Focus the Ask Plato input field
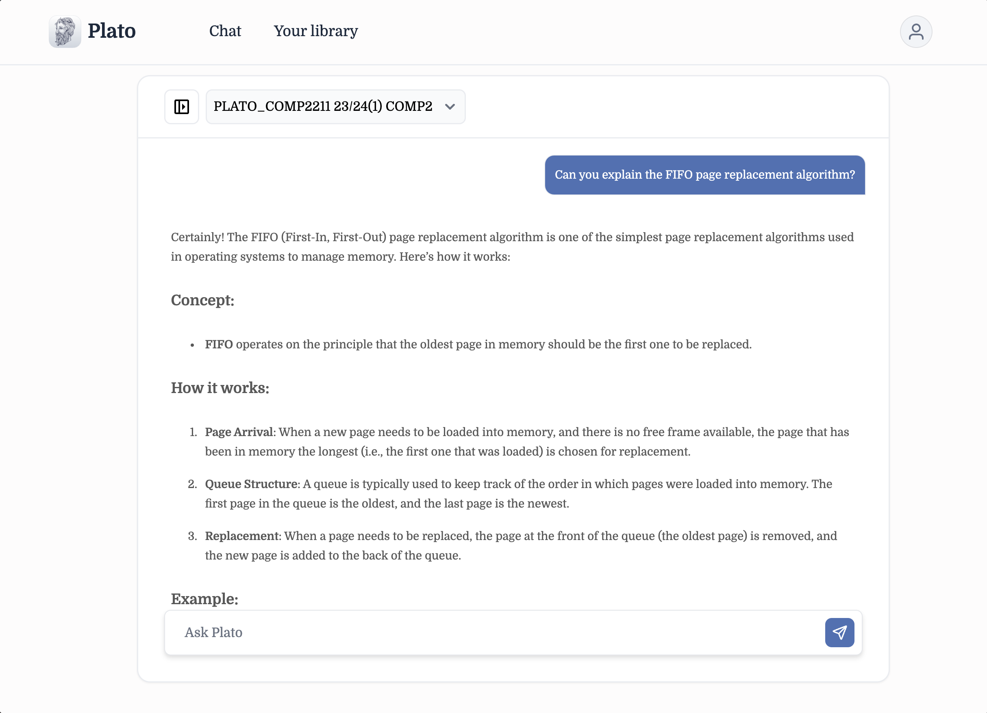987x713 pixels. tap(492, 632)
